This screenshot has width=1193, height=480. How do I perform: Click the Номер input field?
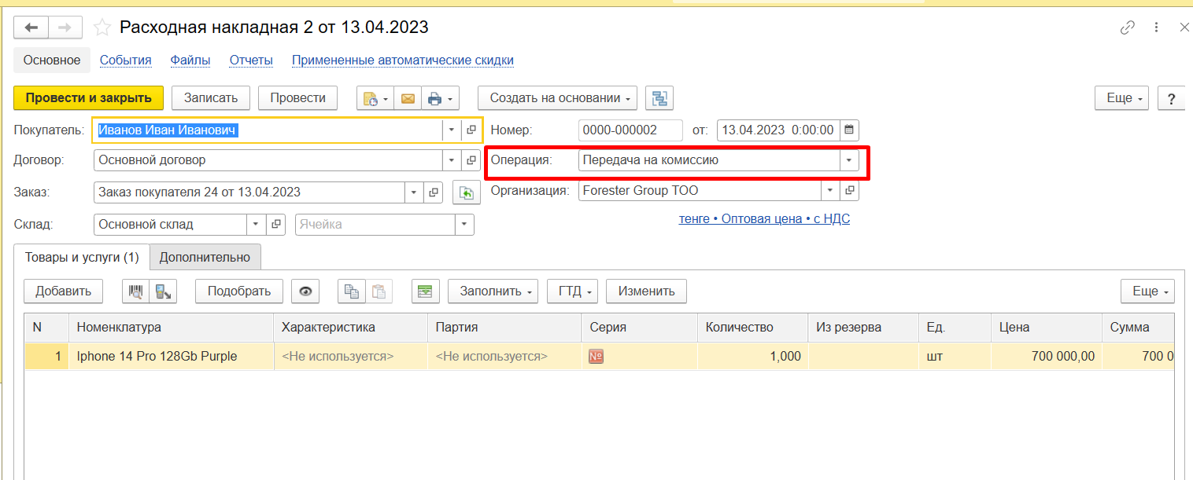pyautogui.click(x=630, y=130)
